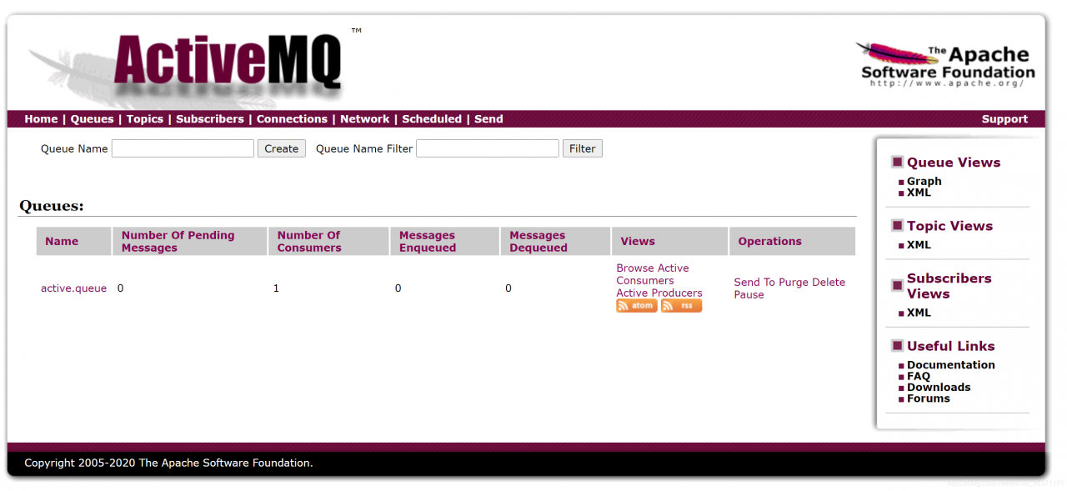Click the Subscribers Views sidebar heading
This screenshot has height=491, width=1067.
click(x=949, y=286)
